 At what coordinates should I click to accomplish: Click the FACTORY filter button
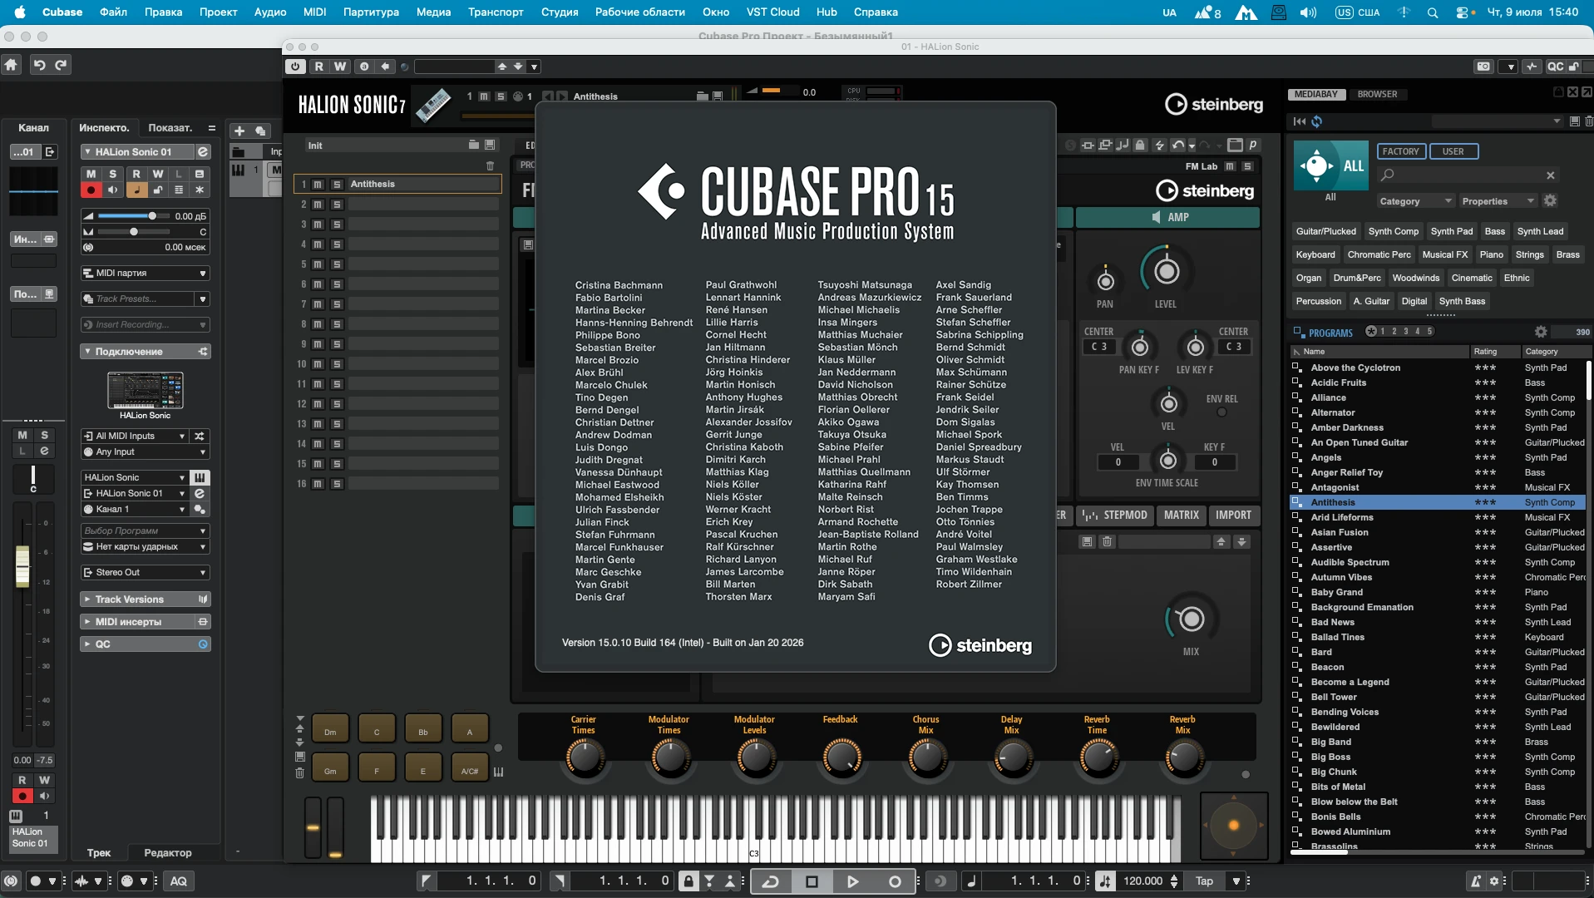[x=1400, y=151]
